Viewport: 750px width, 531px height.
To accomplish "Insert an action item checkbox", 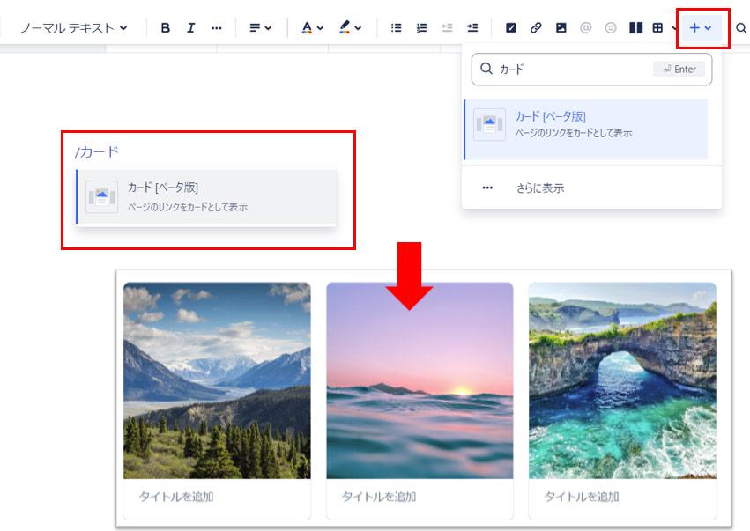I will coord(511,28).
